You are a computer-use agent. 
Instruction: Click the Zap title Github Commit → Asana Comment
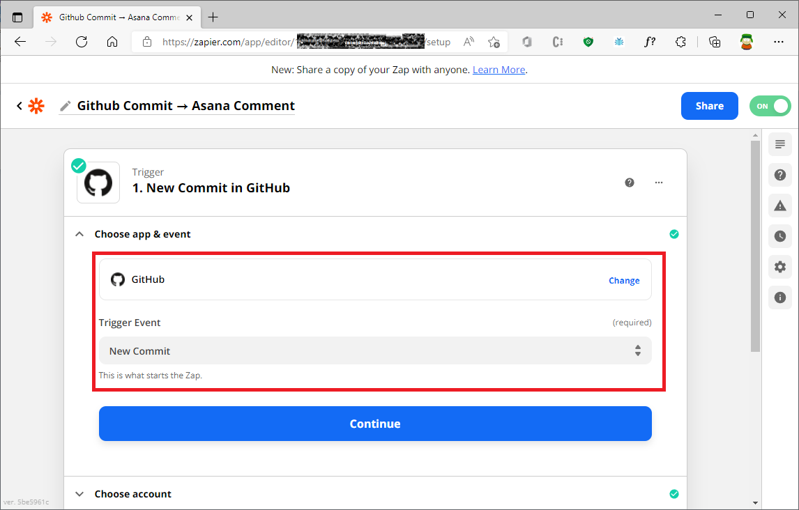click(x=186, y=105)
